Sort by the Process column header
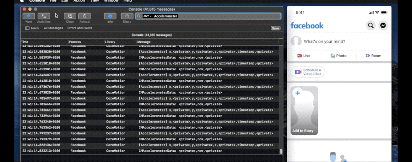The image size is (412, 162). pos(86,42)
